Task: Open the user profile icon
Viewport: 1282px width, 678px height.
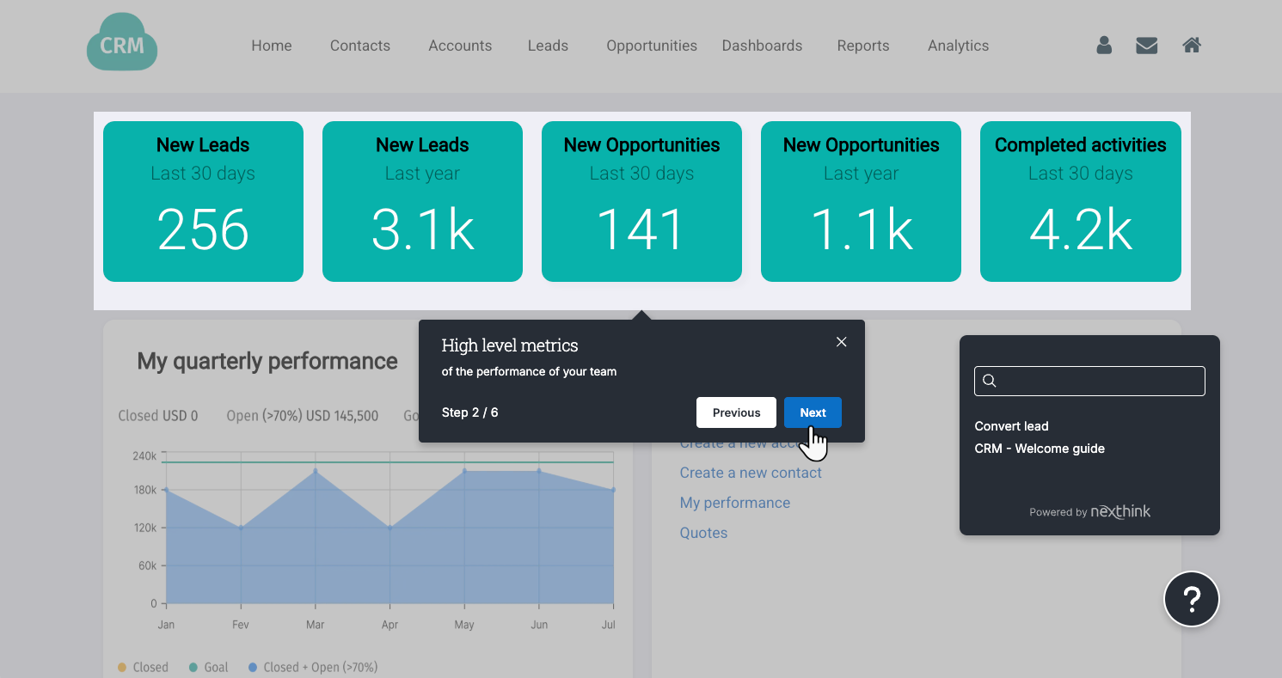Action: pyautogui.click(x=1104, y=46)
